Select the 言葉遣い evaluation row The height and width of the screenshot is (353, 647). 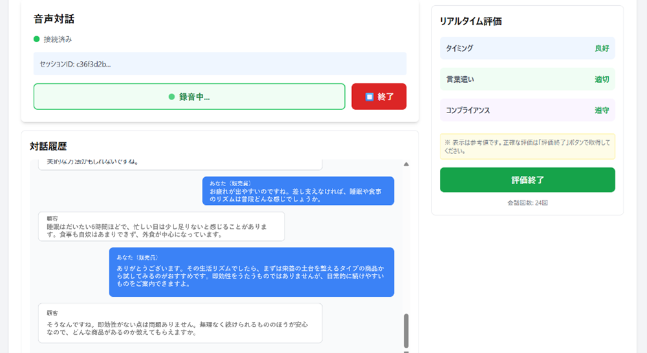pos(527,79)
